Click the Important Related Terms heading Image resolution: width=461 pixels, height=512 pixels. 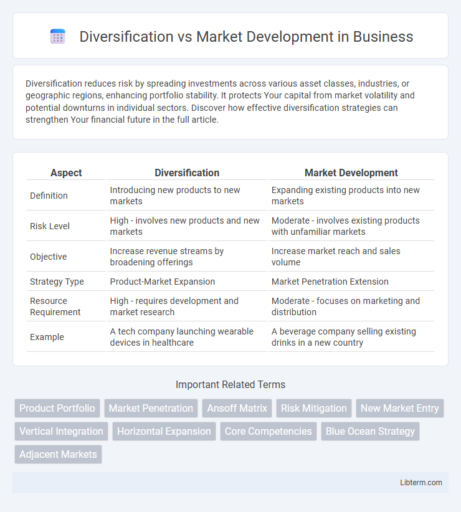click(x=230, y=385)
